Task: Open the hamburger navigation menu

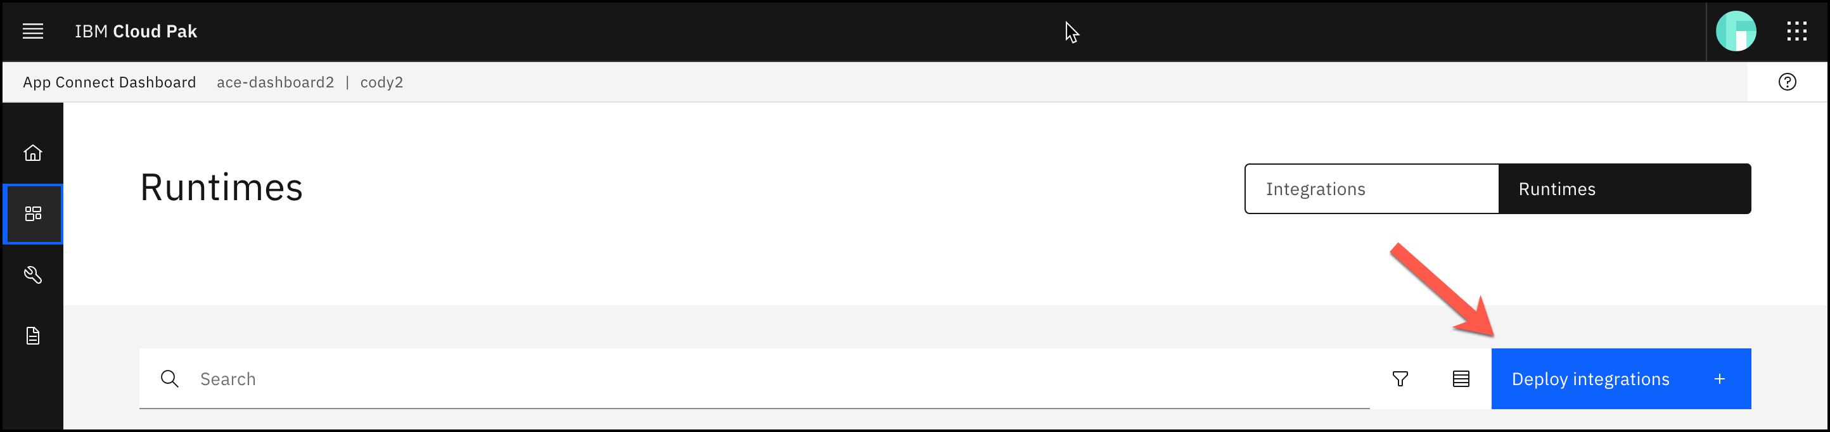Action: pos(33,31)
